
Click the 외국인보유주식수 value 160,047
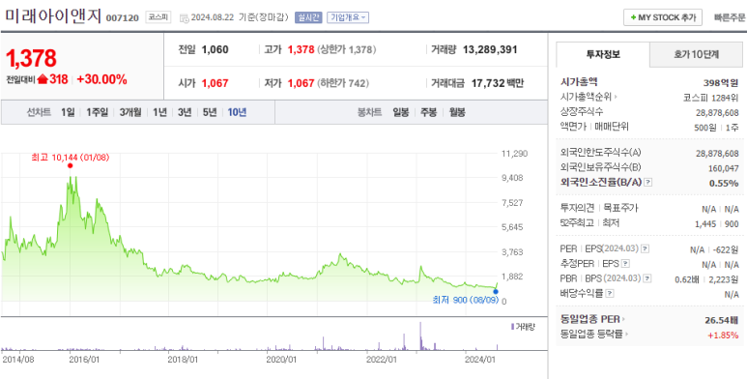[723, 168]
